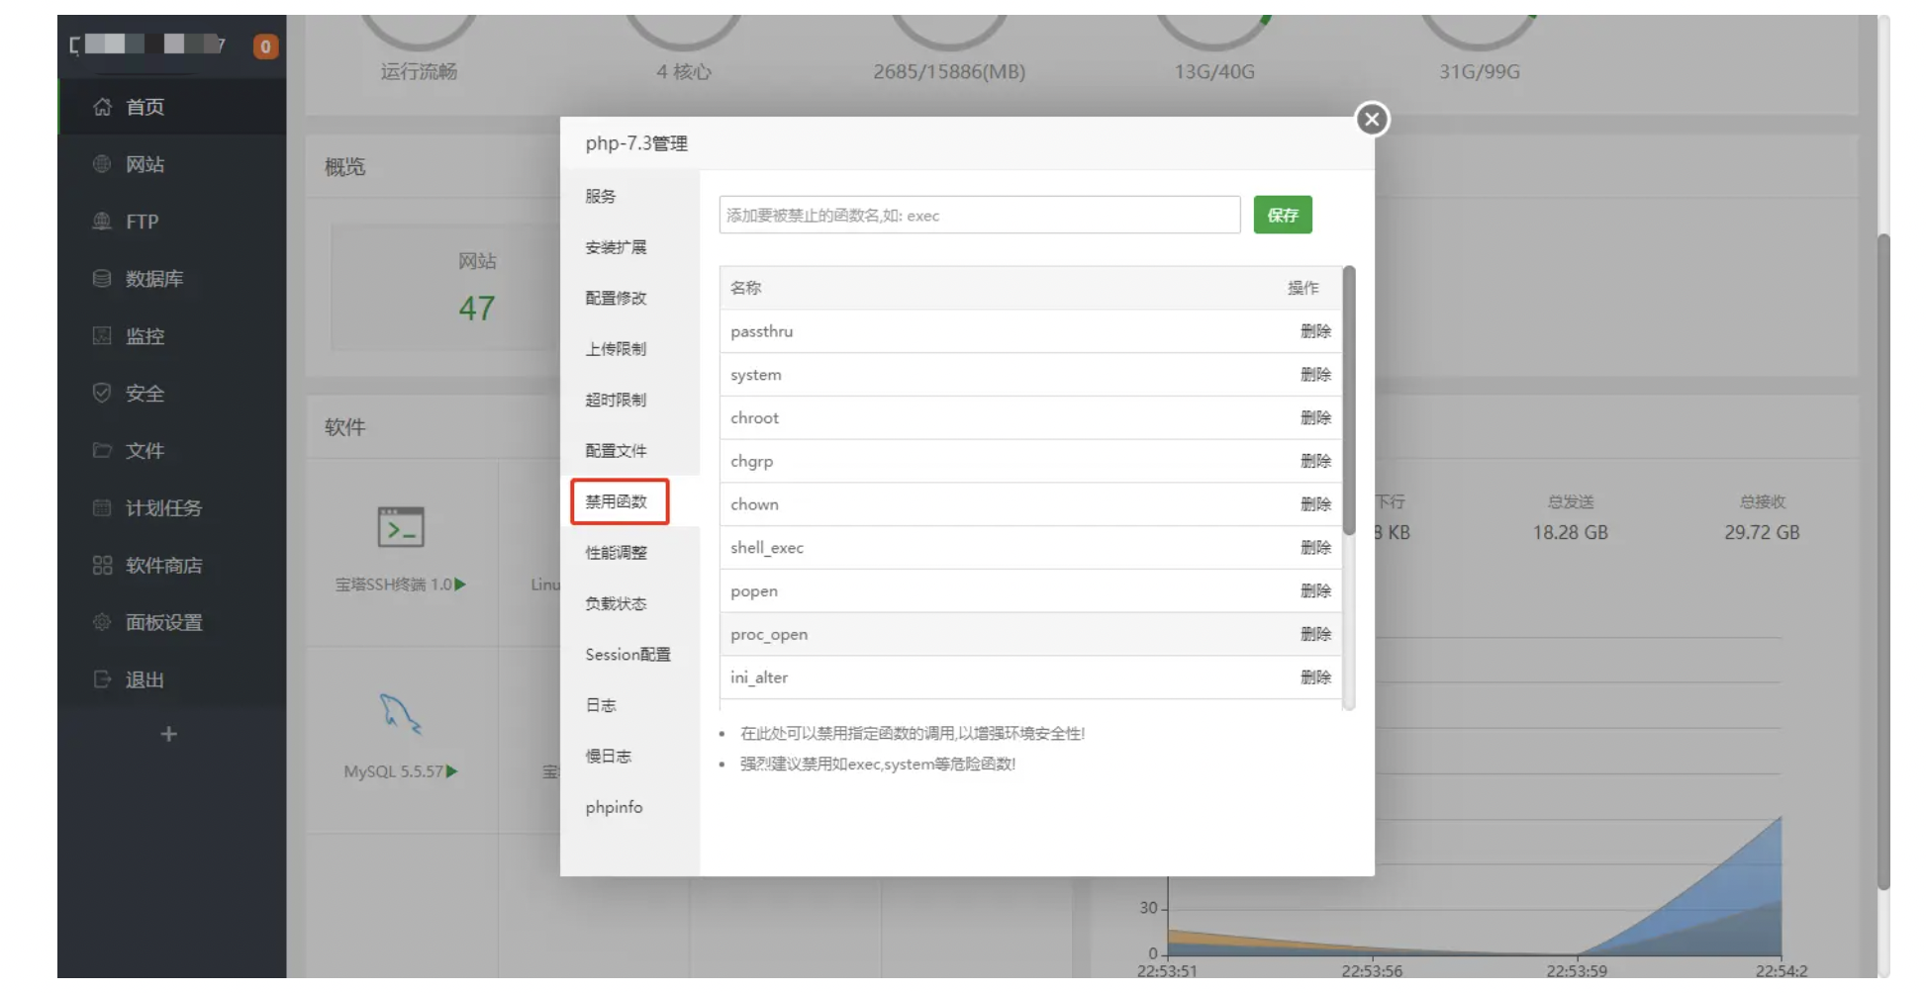The height and width of the screenshot is (993, 1926).
Task: Select the 面板设置 menu item in sidebar
Action: point(163,622)
